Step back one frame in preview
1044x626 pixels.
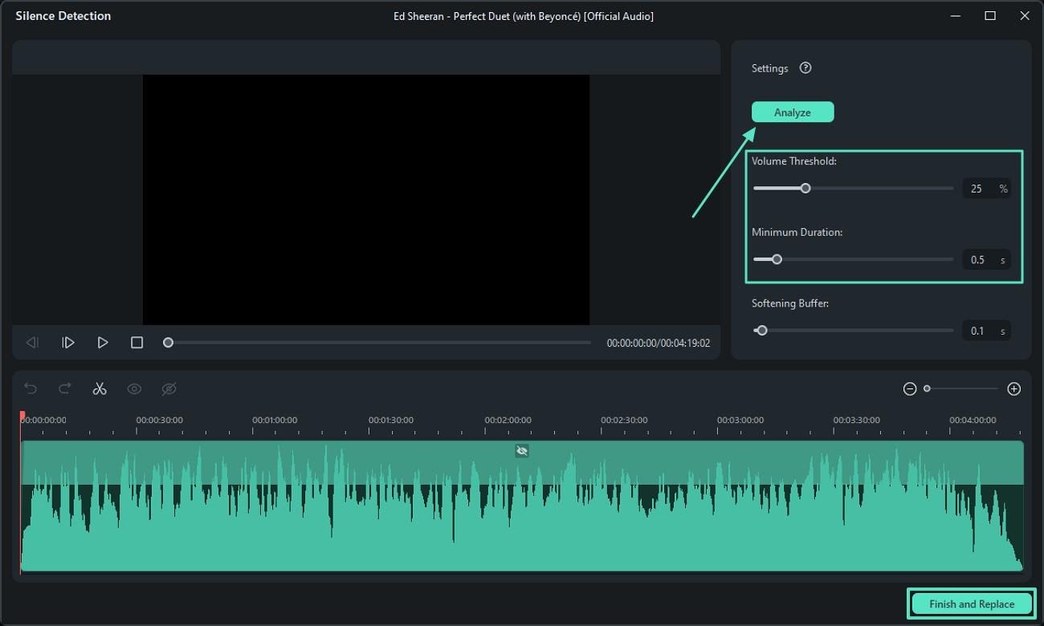click(x=32, y=343)
